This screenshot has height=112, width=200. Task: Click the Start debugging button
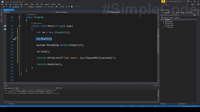51,7
